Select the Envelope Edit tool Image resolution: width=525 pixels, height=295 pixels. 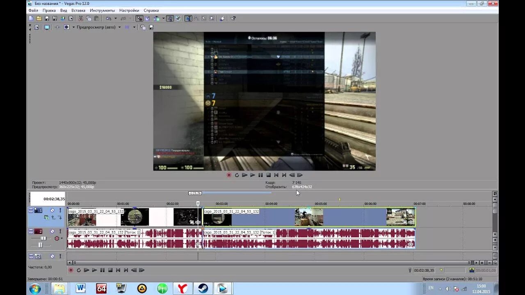196,18
